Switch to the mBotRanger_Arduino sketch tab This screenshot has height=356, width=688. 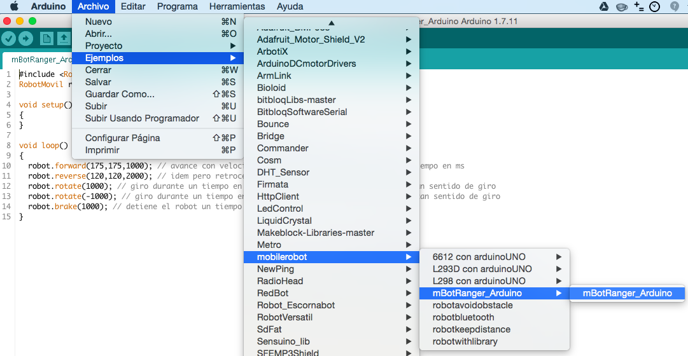[41, 60]
